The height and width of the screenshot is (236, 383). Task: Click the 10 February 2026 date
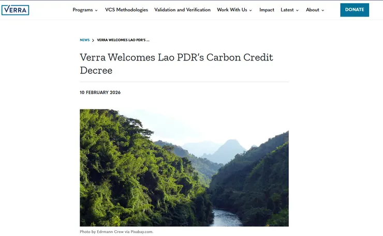point(100,92)
